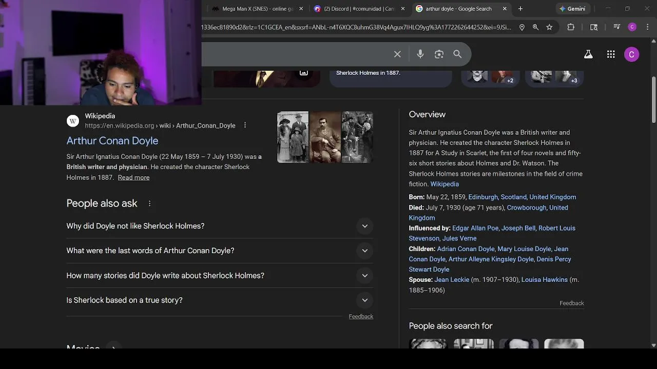Open the zoom magnifier in address bar
Screen dimensions: 657x369
click(x=535, y=27)
